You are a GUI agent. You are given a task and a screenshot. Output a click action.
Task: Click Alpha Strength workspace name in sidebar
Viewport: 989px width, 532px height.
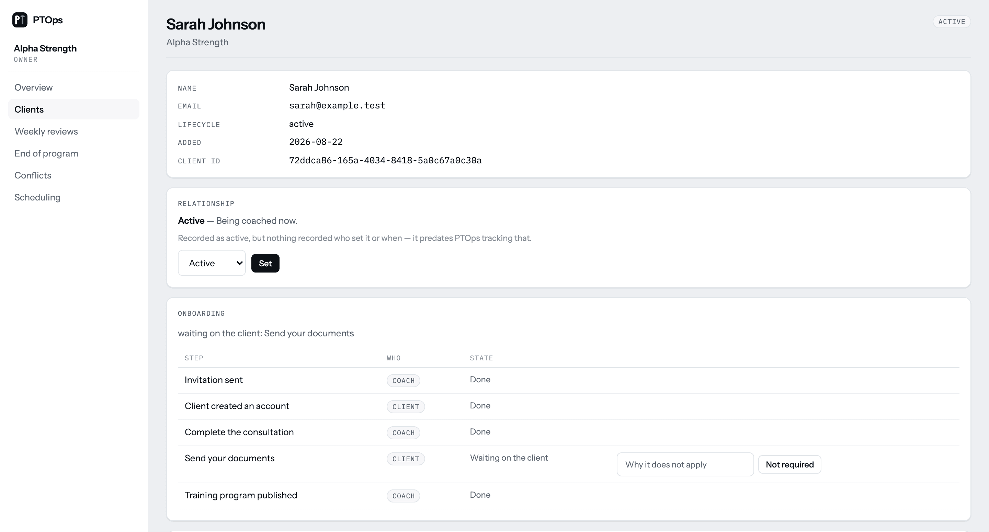point(45,48)
